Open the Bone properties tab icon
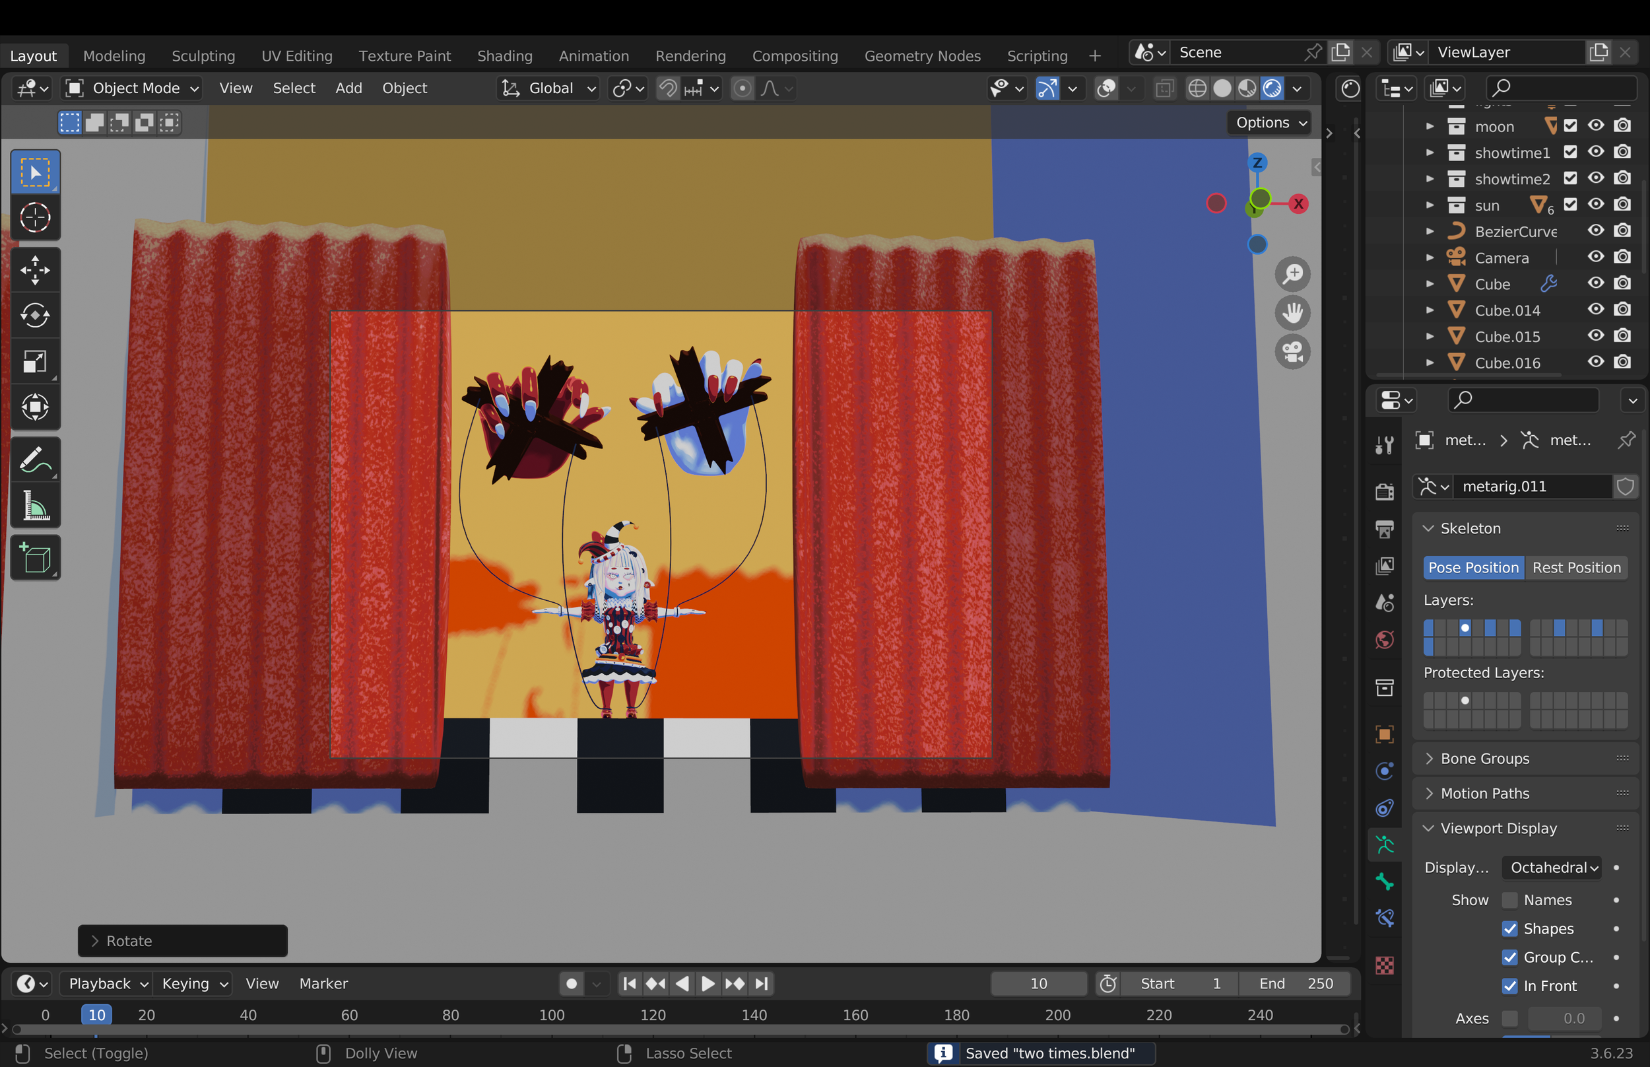The image size is (1650, 1067). click(x=1384, y=881)
